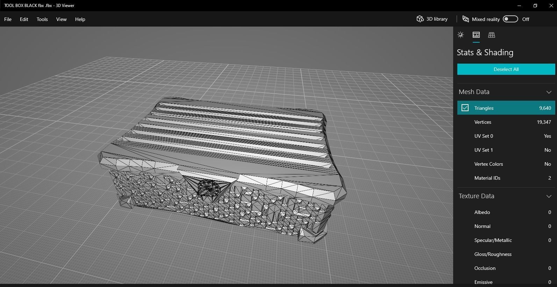Select the UV Set 1 row
The width and height of the screenshot is (557, 287).
pos(506,150)
